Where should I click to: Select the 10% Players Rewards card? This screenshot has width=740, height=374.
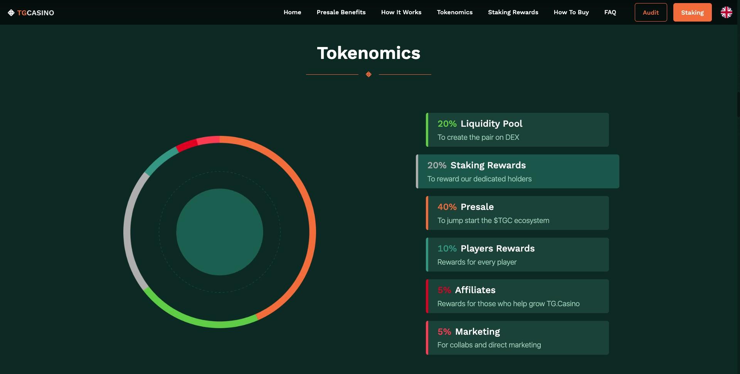click(x=517, y=255)
